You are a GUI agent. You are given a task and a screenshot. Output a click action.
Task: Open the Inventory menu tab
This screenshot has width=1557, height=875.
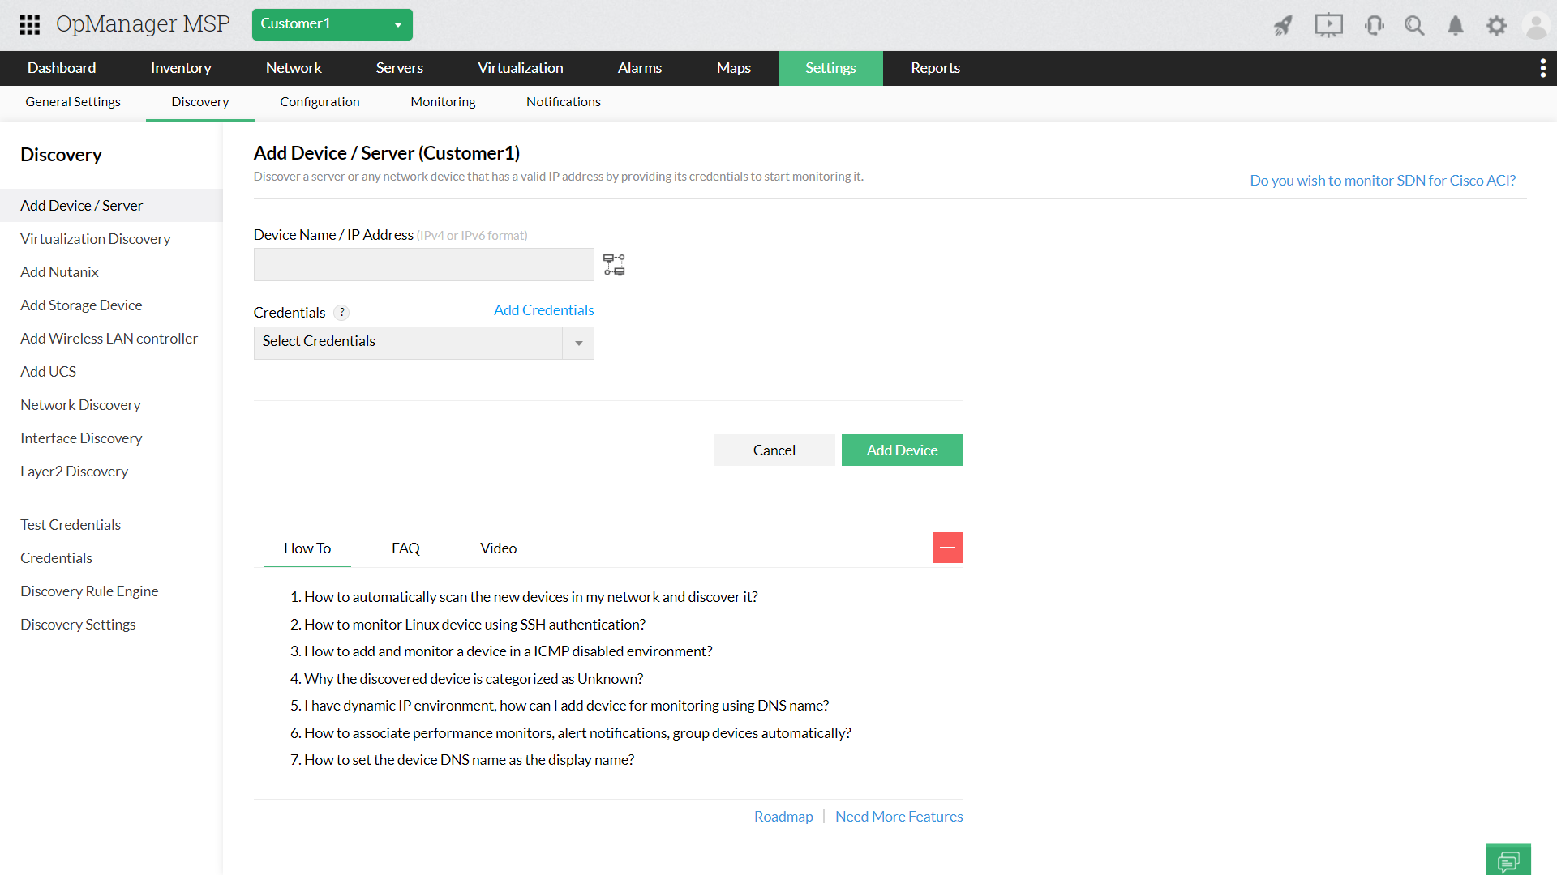(x=181, y=68)
